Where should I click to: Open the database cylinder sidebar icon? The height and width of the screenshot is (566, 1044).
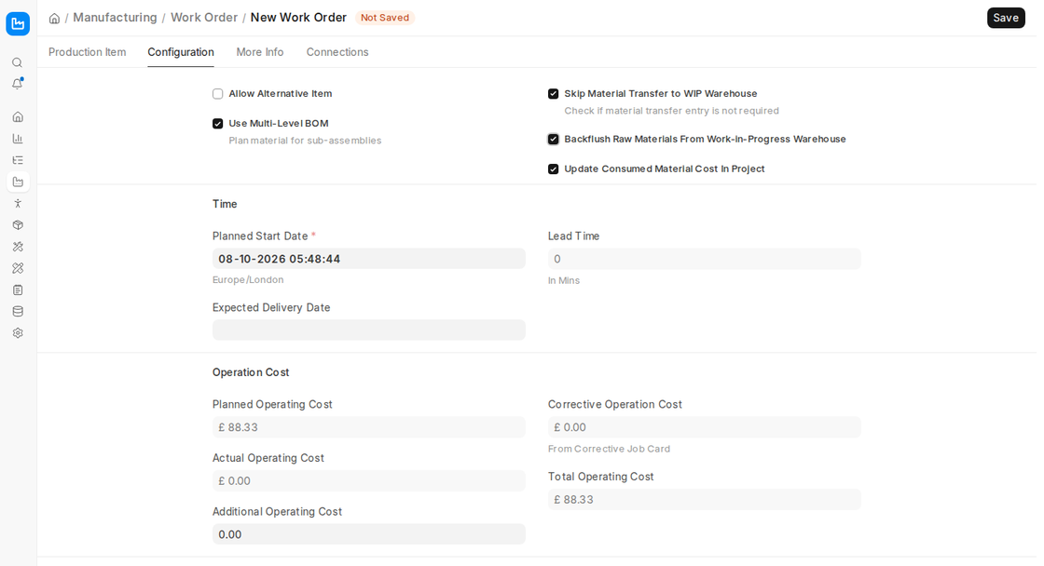pyautogui.click(x=18, y=311)
